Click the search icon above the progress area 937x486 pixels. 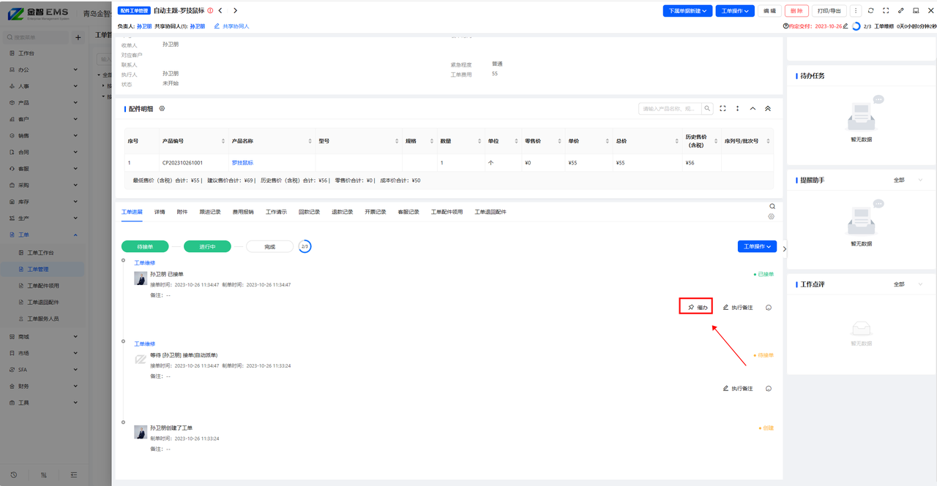coord(772,206)
